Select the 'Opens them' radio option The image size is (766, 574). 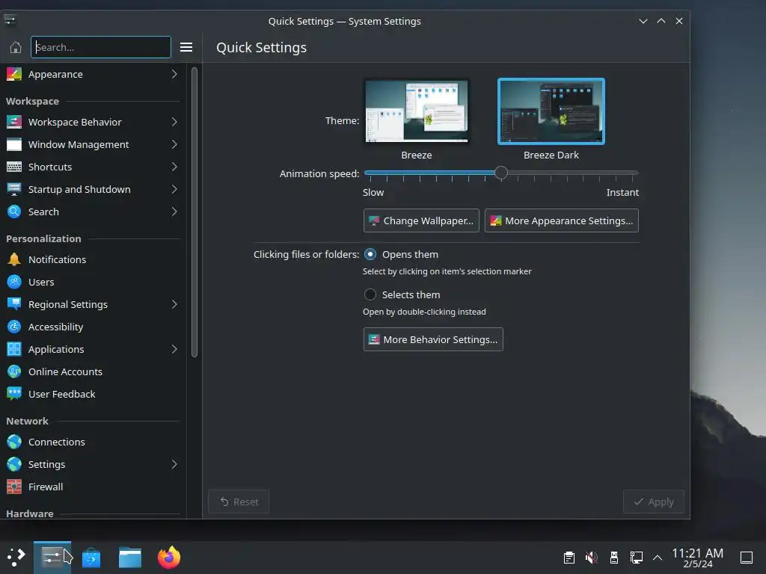(370, 254)
